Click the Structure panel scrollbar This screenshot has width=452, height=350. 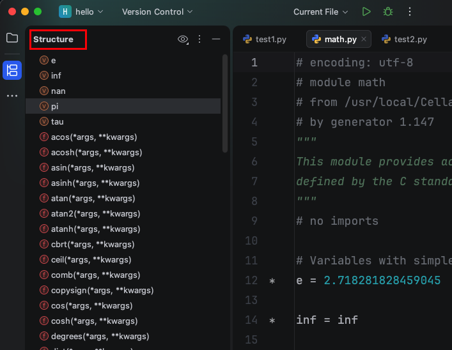(x=224, y=102)
